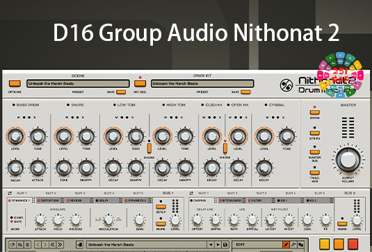Click the red square pad button
Viewport: 372px width, 252px height.
tap(353, 244)
